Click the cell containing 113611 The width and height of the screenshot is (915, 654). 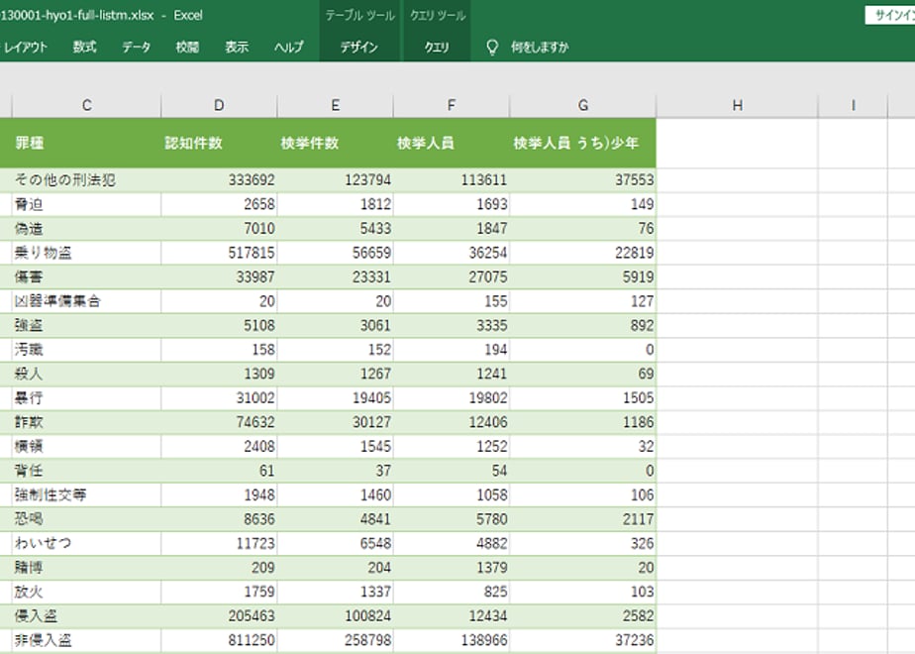[x=452, y=180]
